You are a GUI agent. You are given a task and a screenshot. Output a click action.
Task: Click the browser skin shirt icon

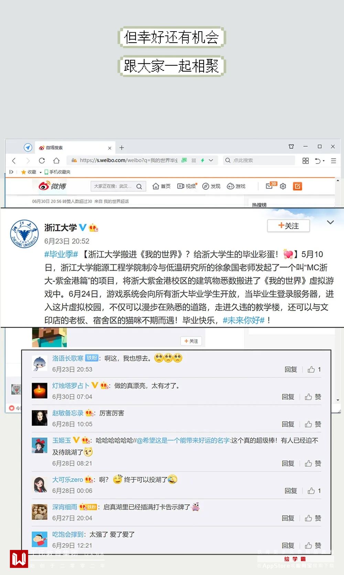pos(291,146)
